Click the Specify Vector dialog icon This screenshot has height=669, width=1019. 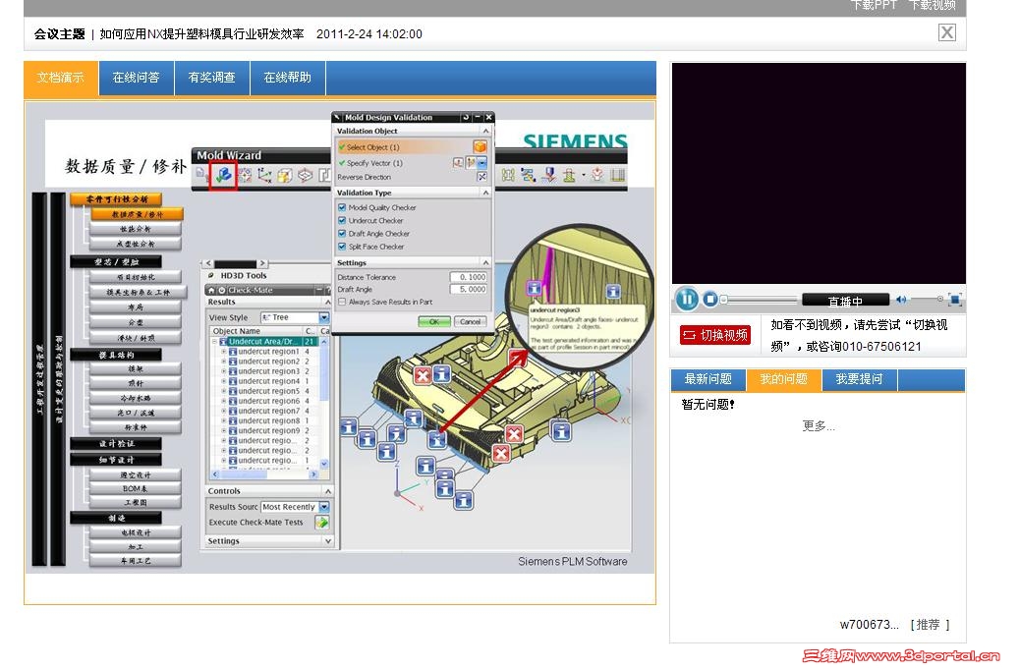pyautogui.click(x=458, y=162)
